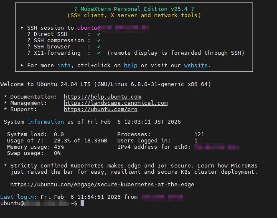Open the landscape.canonical.com management link
The width and height of the screenshot is (277, 218).
(115, 103)
